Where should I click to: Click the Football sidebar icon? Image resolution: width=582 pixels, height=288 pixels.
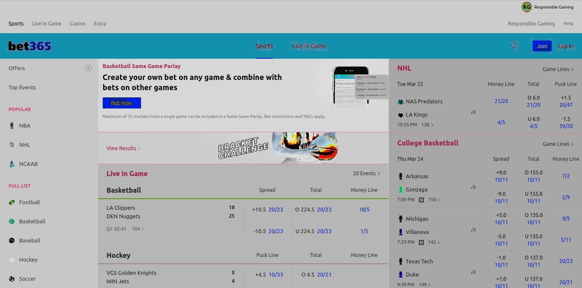tap(12, 202)
